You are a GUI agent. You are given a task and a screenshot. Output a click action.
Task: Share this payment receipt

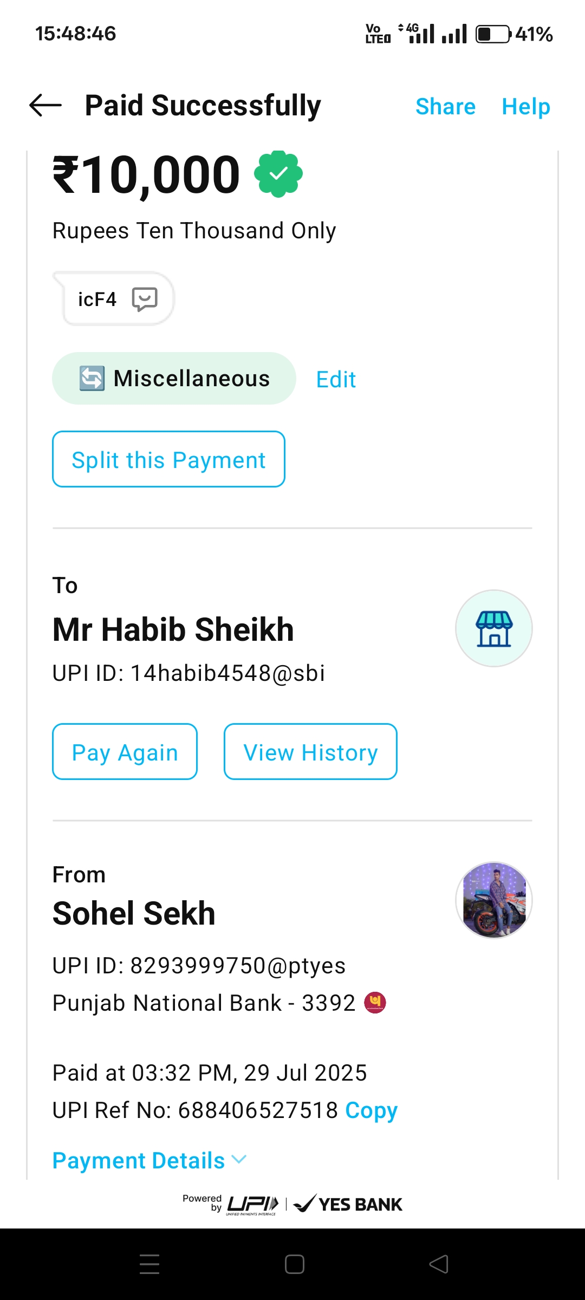(445, 106)
